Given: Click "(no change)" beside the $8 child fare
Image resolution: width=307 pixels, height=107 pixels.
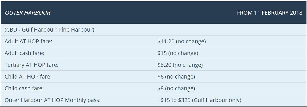Looking at the screenshot, I should click(x=180, y=88).
